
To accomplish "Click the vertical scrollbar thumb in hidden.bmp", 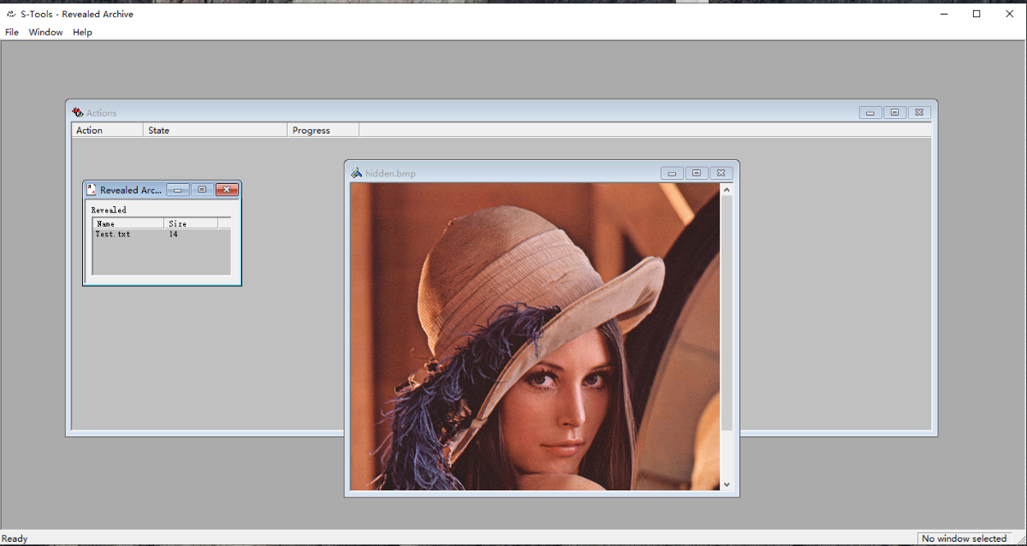I will [727, 313].
